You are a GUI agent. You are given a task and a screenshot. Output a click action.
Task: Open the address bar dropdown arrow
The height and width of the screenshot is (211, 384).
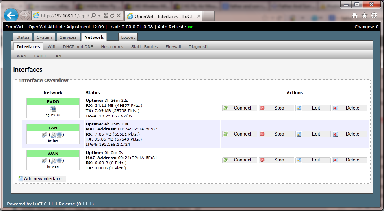[99, 16]
